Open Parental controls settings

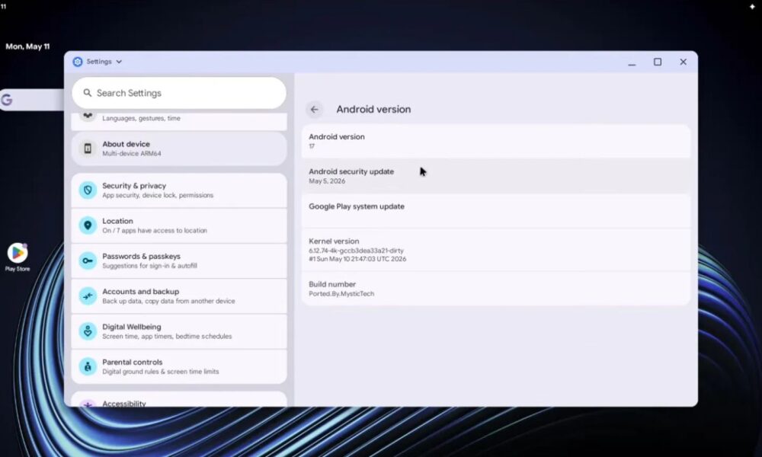click(x=179, y=366)
